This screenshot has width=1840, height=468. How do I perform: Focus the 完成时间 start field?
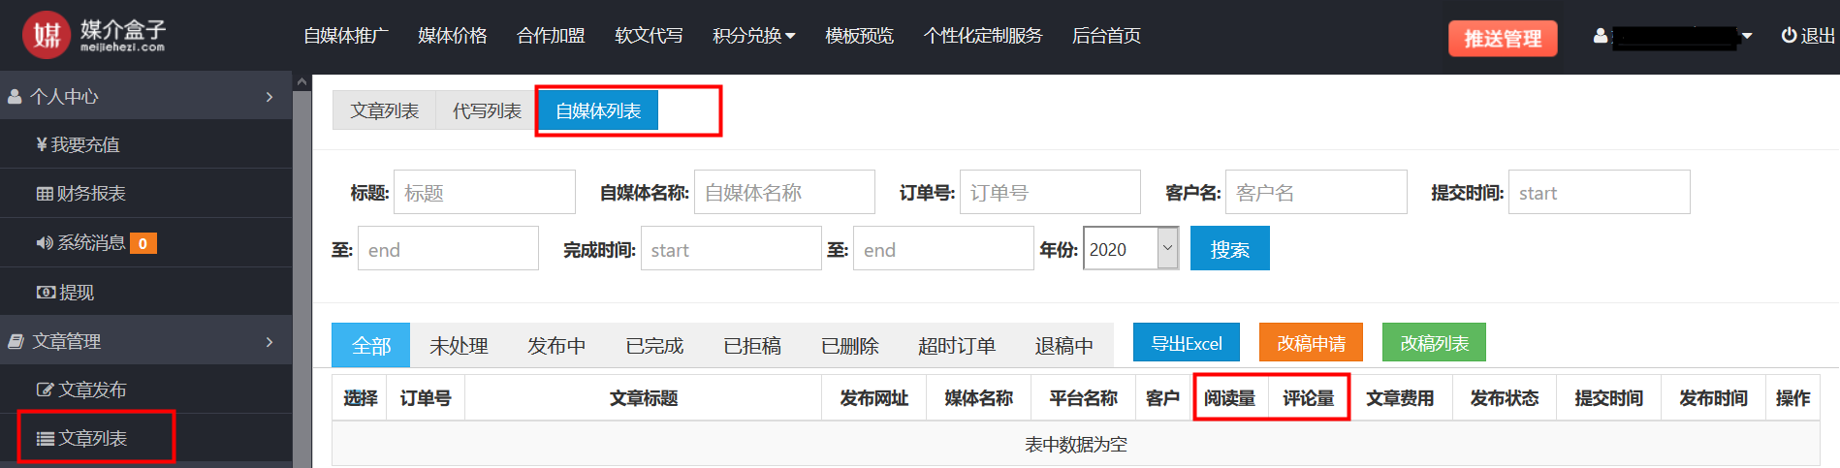pyautogui.click(x=731, y=249)
